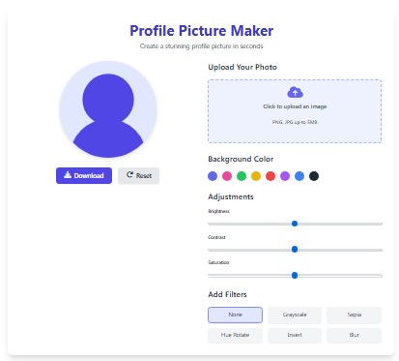Click the circular arrow icon in Reset button
This screenshot has height=361, width=399.
coord(129,174)
